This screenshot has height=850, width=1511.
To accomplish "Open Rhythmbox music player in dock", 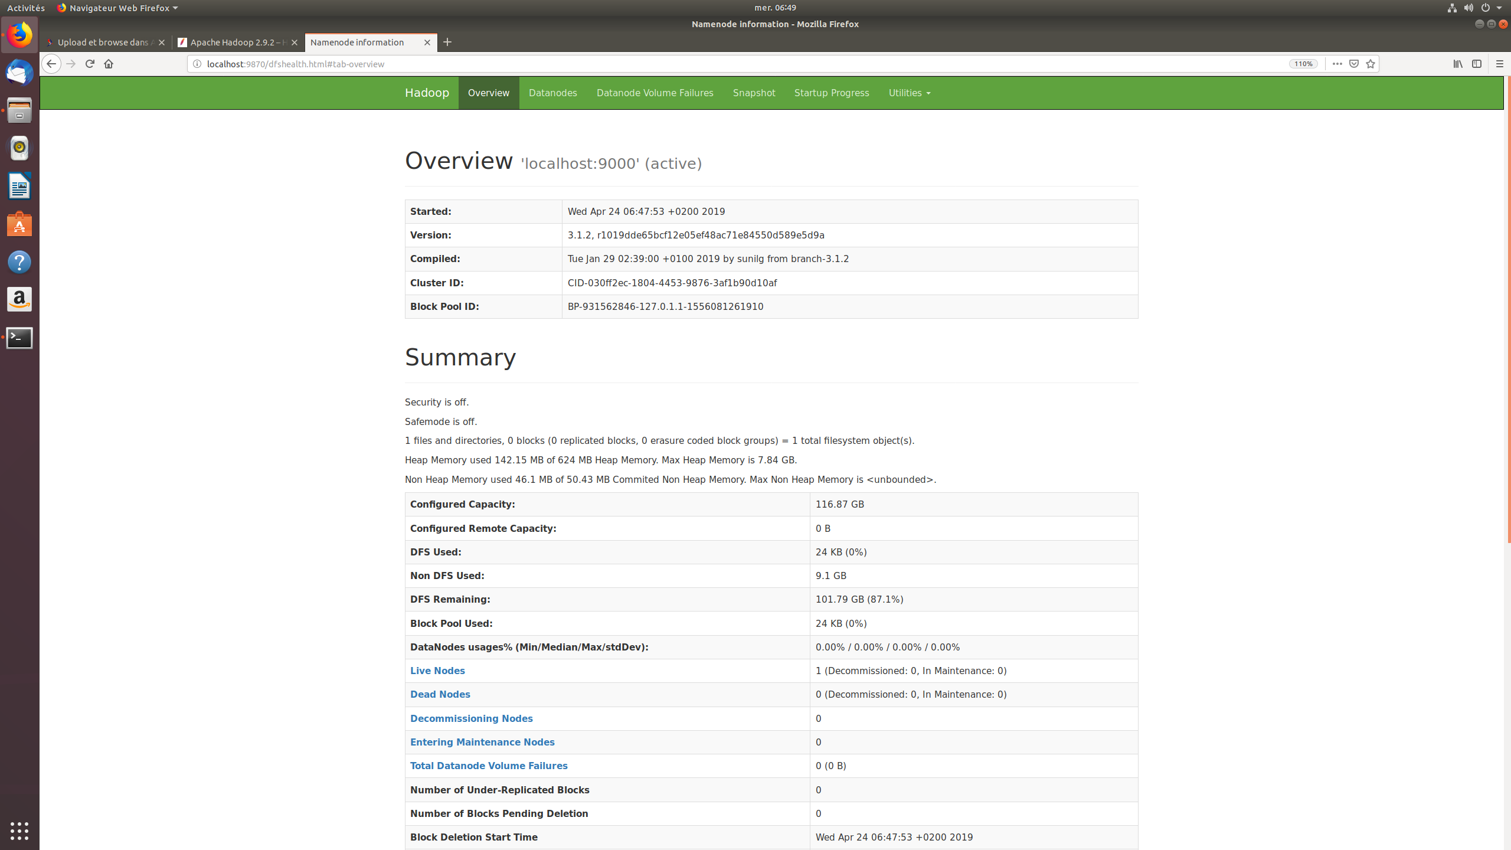I will 19,148.
